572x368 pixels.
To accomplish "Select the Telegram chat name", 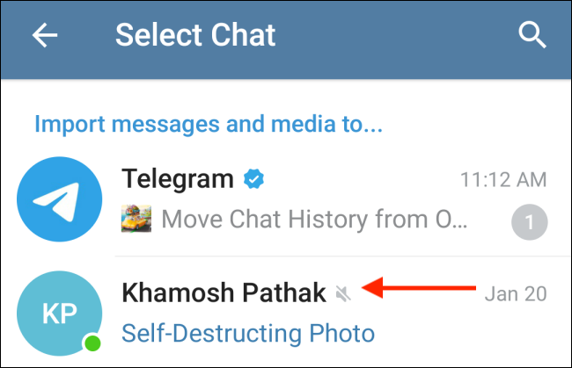I will tap(178, 179).
